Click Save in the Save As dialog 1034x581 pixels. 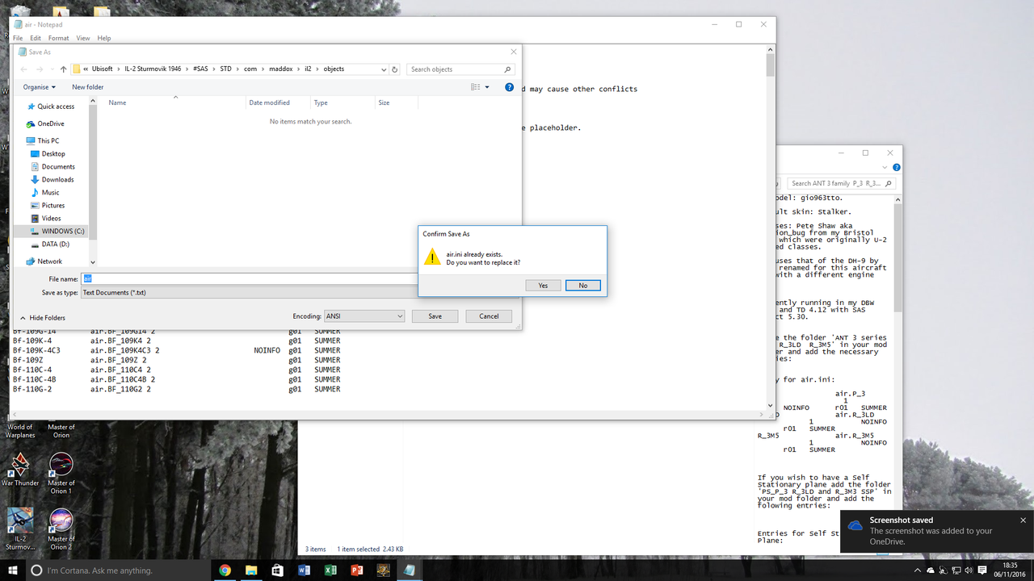coord(435,316)
